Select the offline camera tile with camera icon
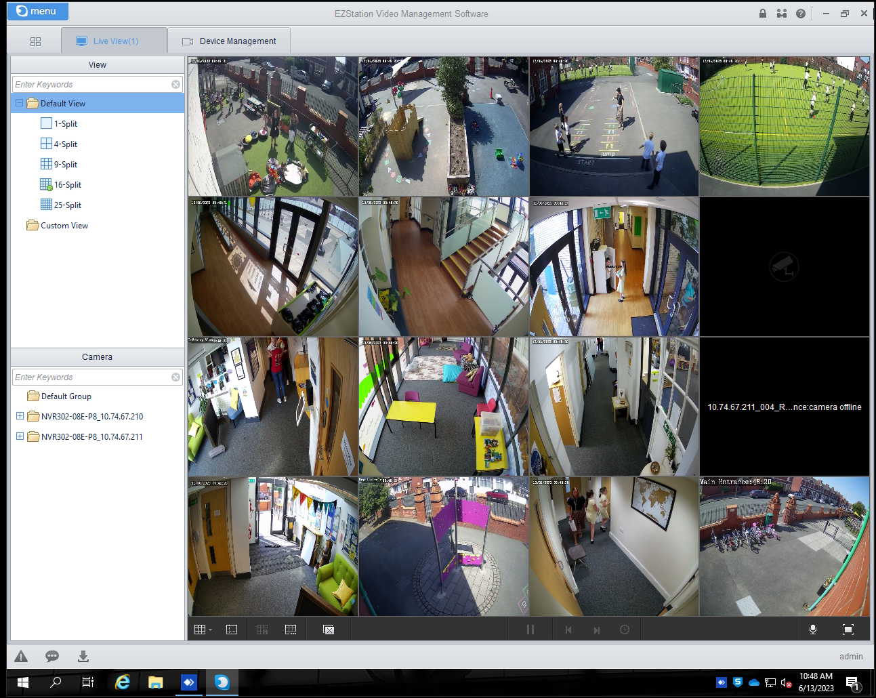 pyautogui.click(x=785, y=267)
